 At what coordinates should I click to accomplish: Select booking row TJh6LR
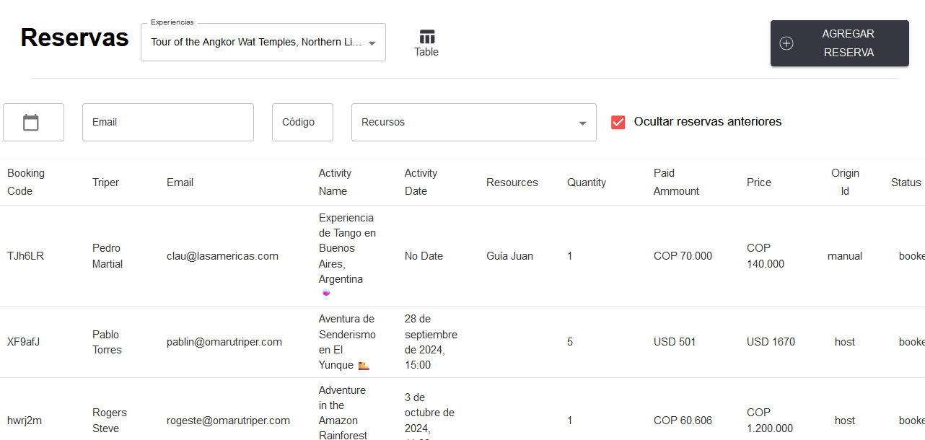[25, 256]
